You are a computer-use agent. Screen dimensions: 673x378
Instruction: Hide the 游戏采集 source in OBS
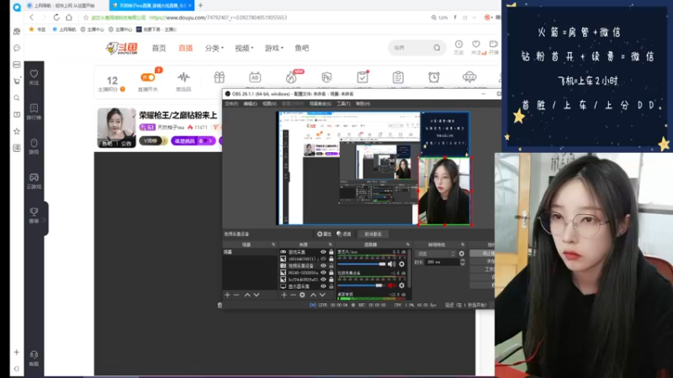point(323,252)
